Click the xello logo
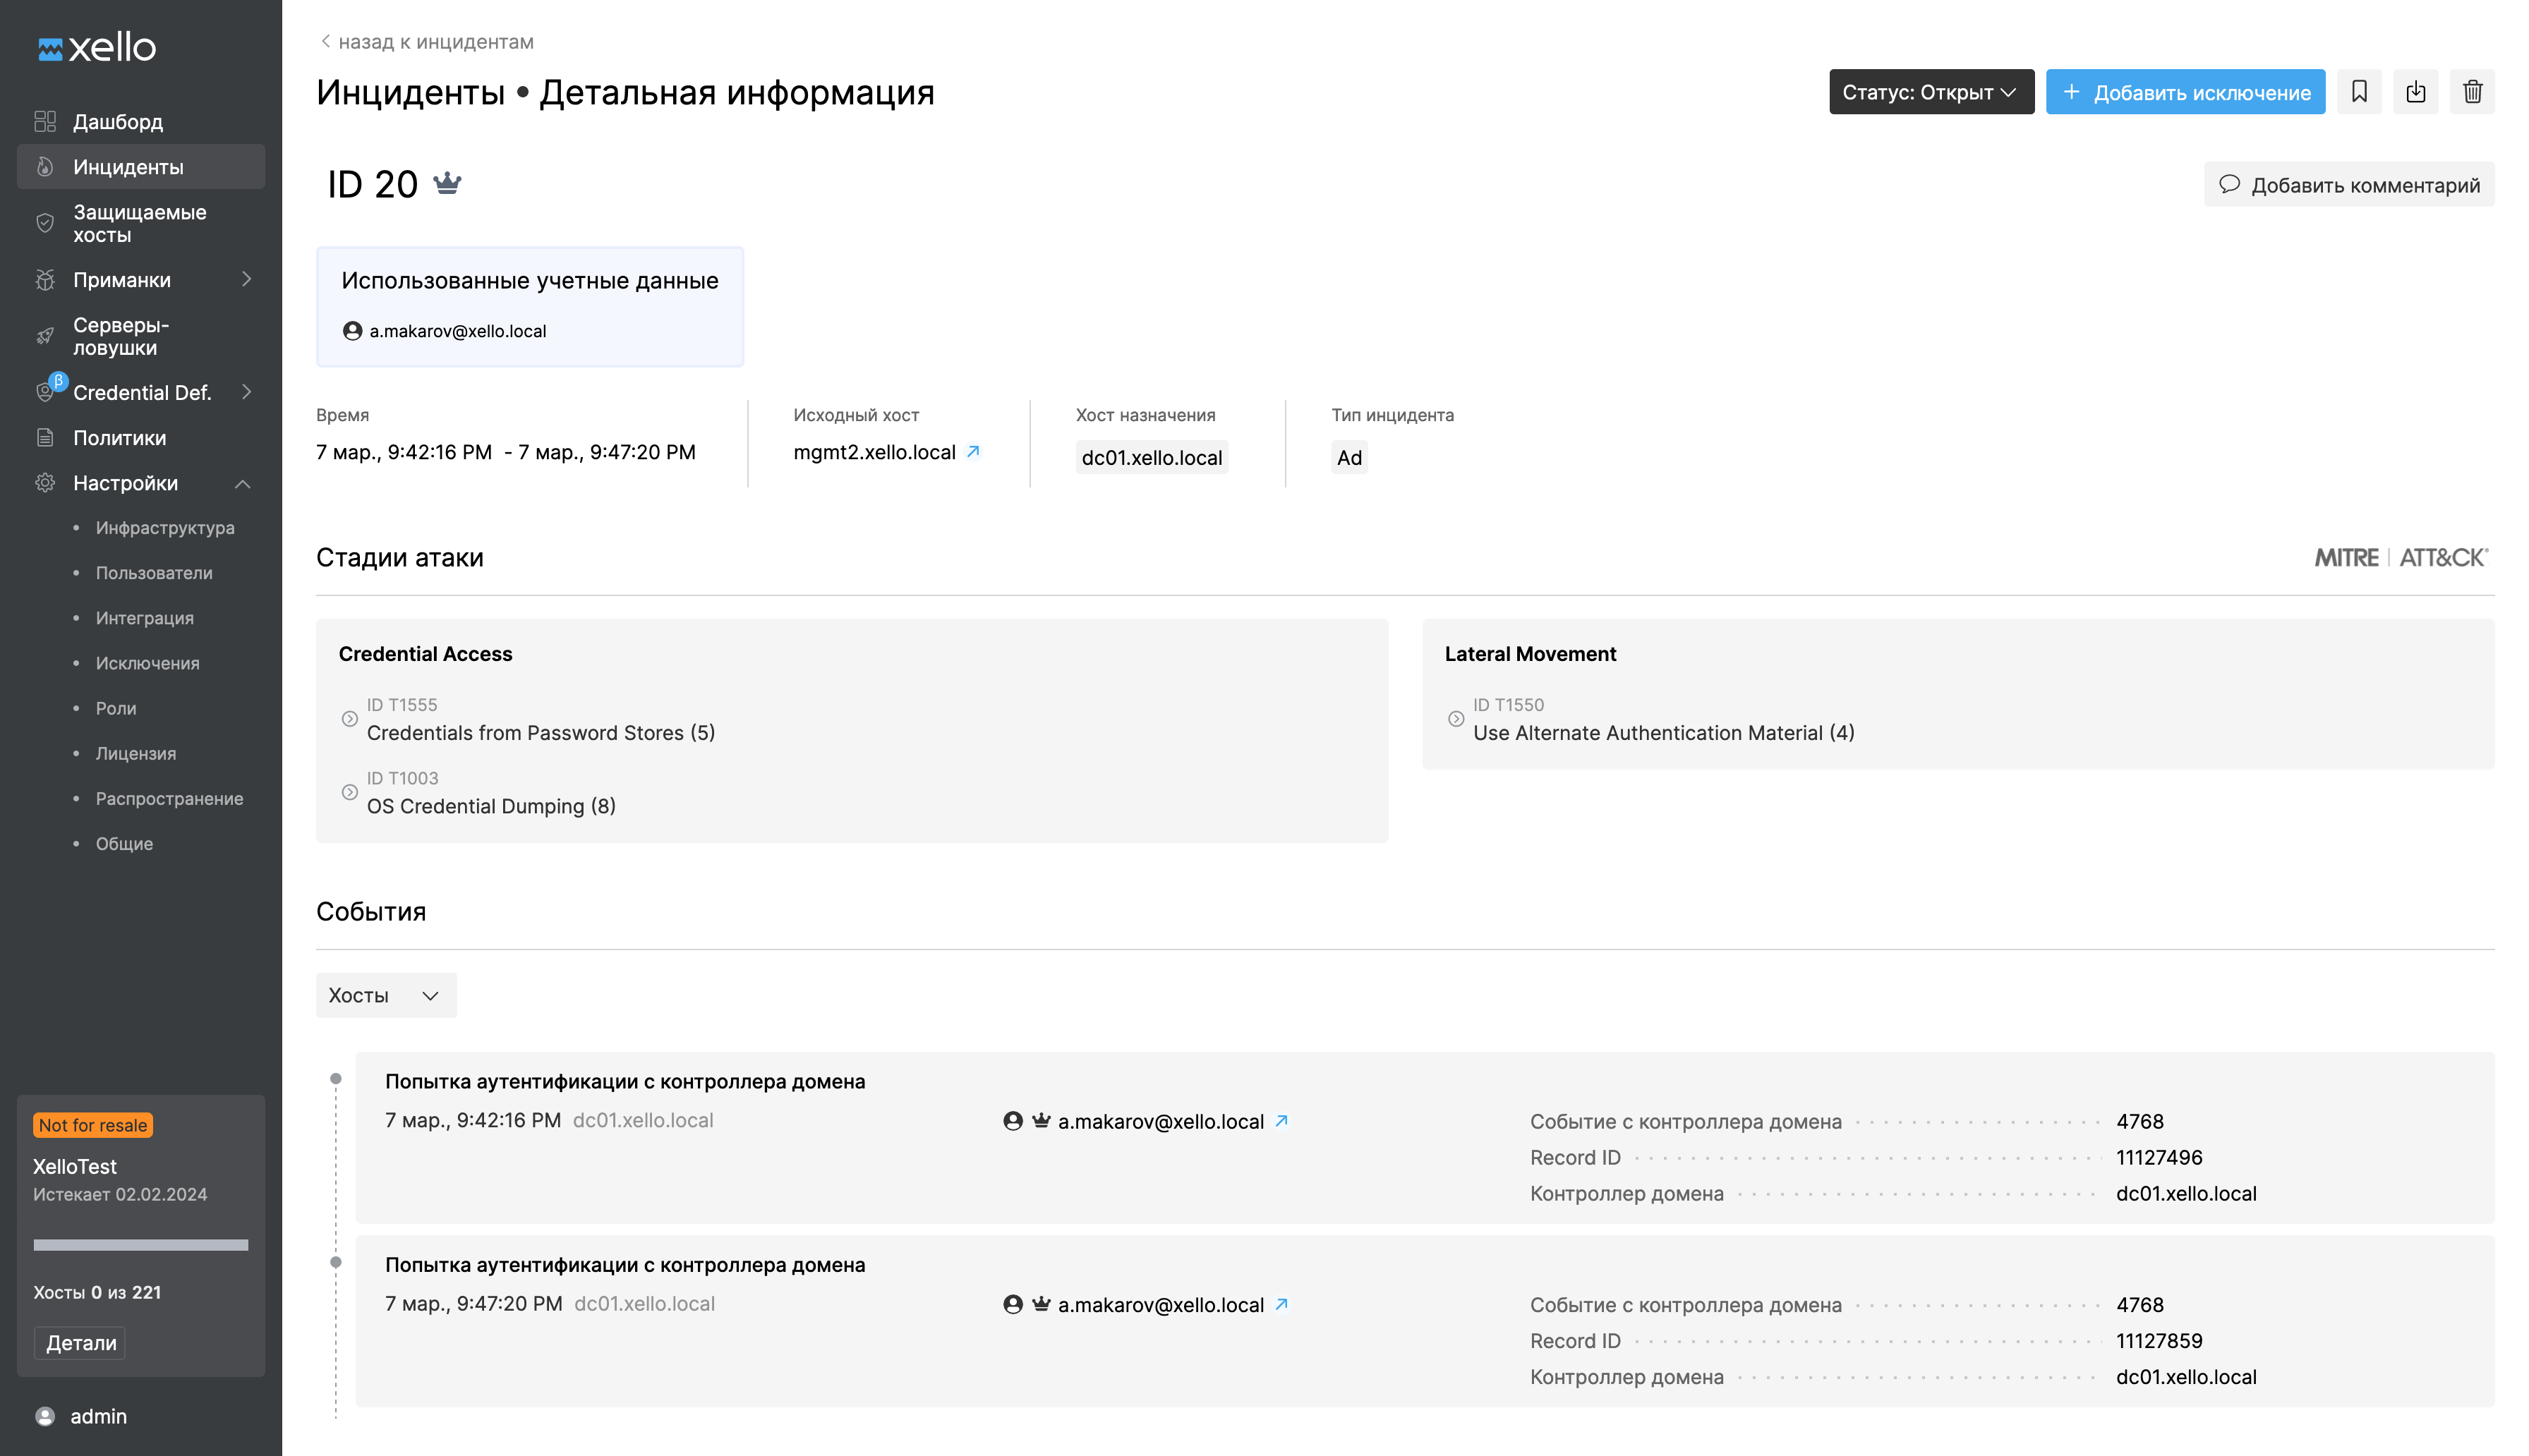Image resolution: width=2529 pixels, height=1456 pixels. [97, 47]
